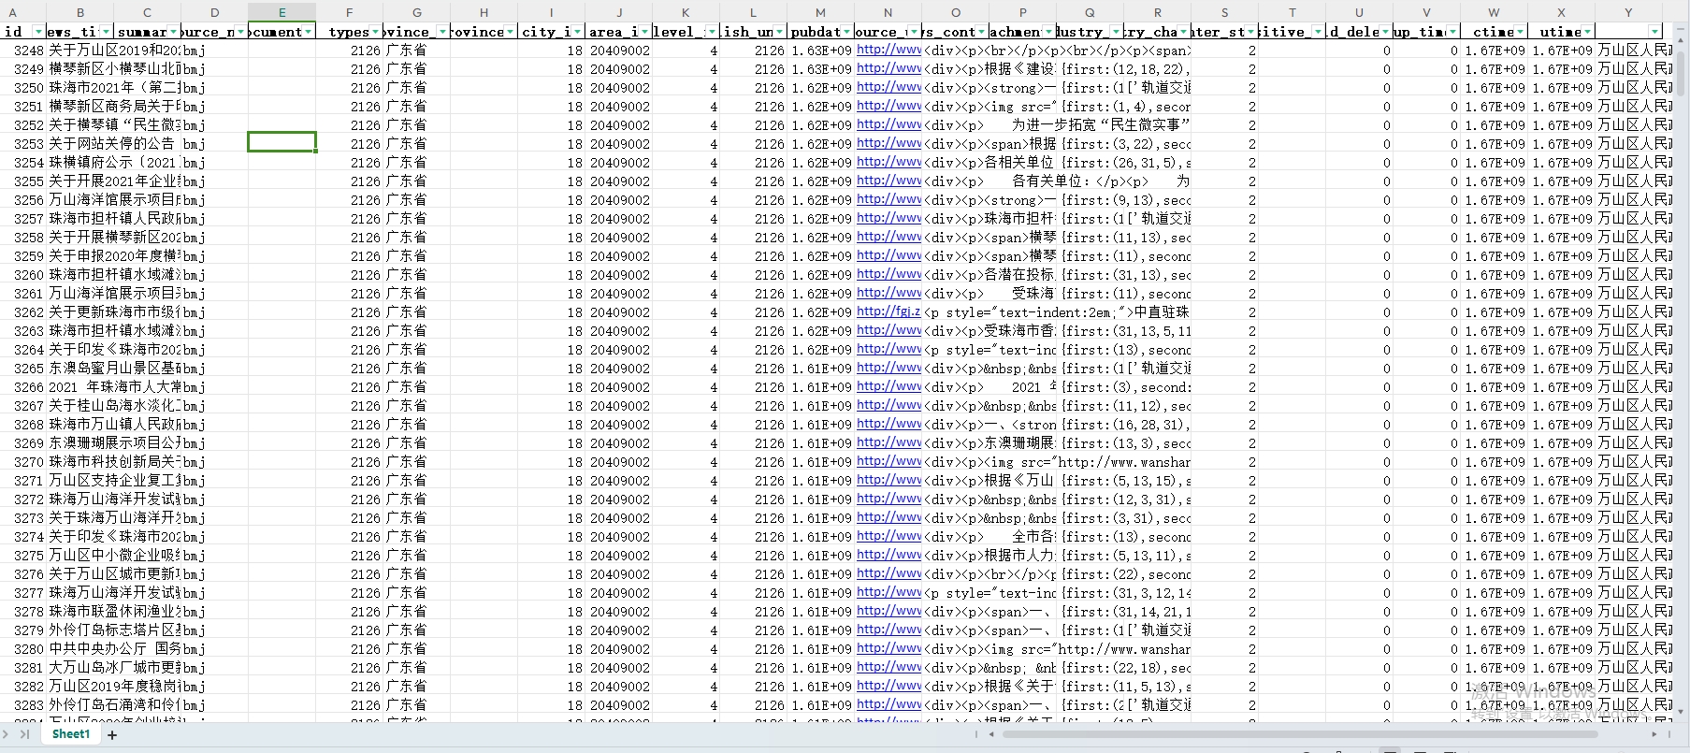Open filter dropdown in column Y header
Viewport: 1690px width, 753px height.
click(x=1654, y=32)
